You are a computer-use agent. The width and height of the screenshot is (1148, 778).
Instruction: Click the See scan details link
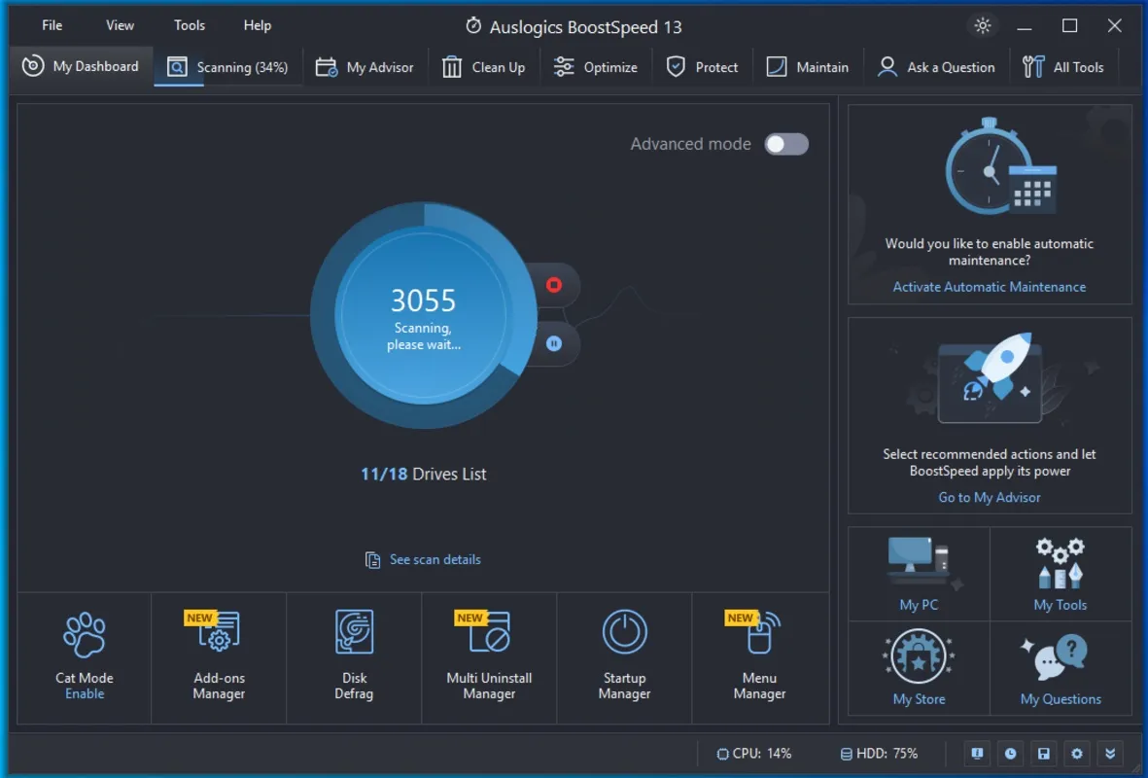(435, 560)
